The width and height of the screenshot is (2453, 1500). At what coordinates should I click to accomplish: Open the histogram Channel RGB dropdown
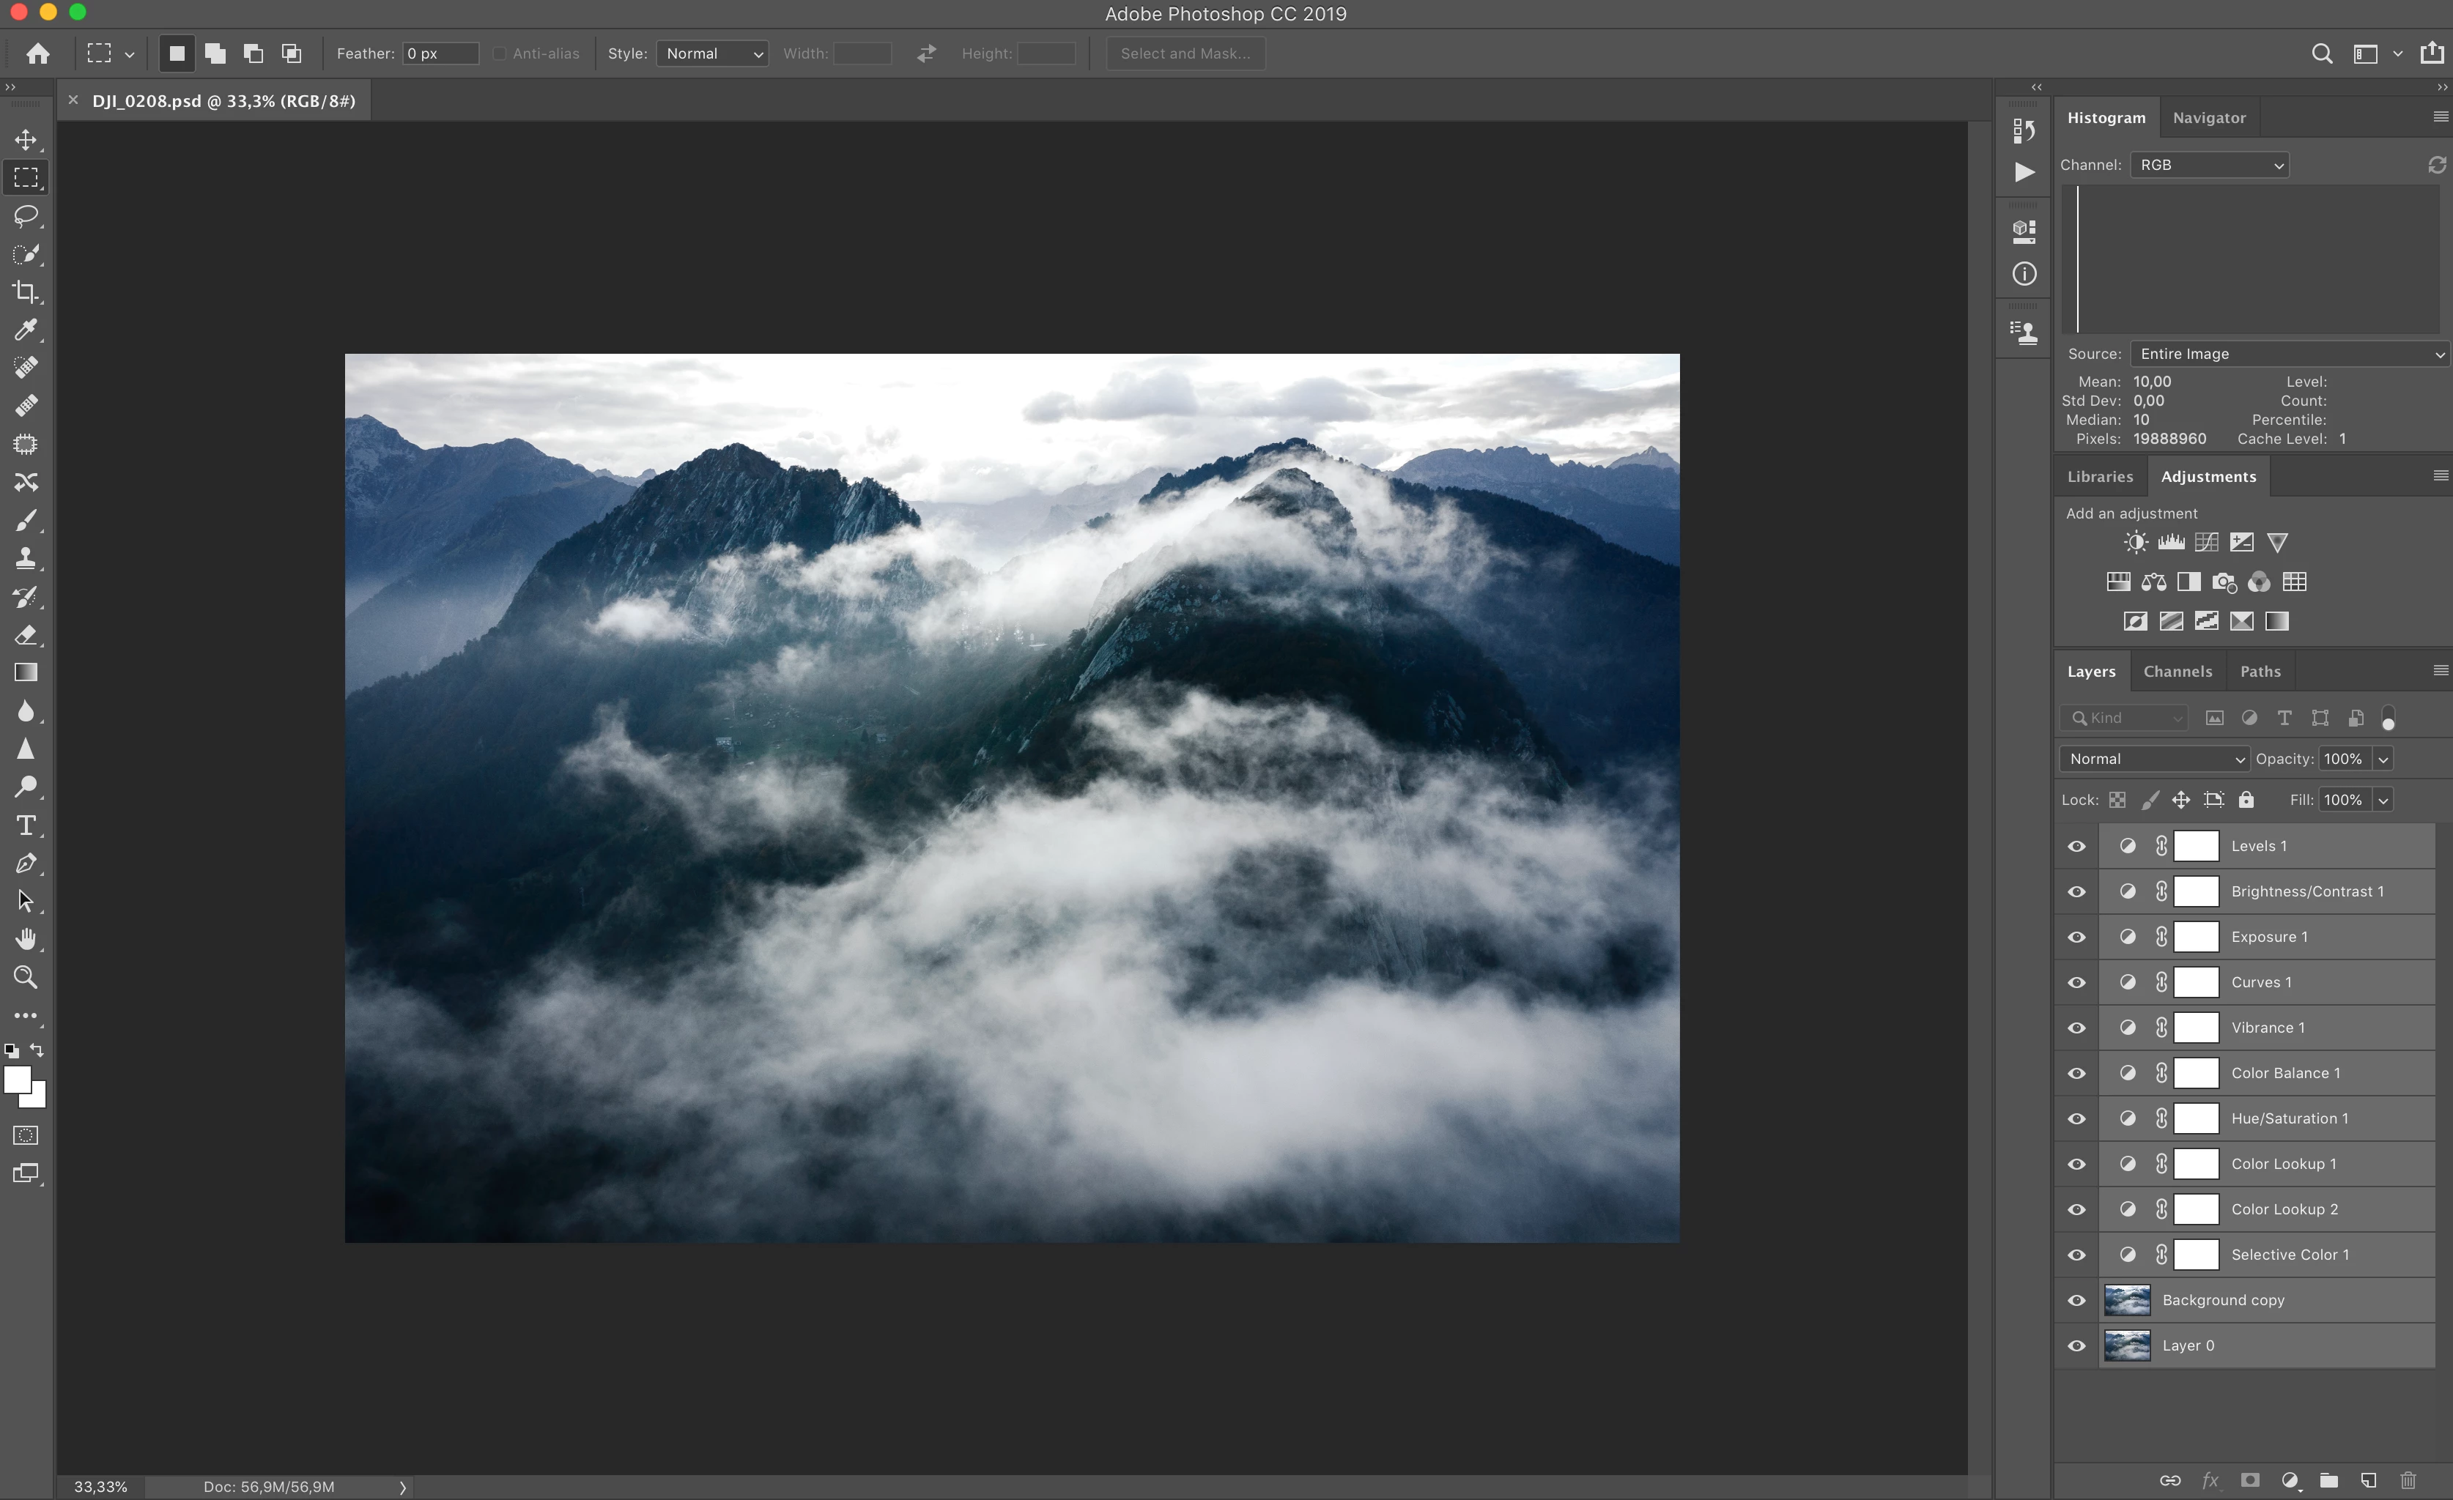(2209, 166)
